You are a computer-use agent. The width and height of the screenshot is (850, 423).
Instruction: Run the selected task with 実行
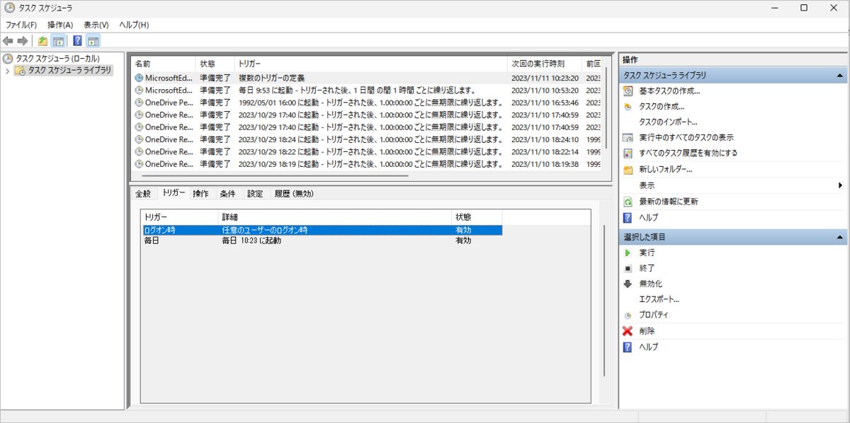(647, 253)
